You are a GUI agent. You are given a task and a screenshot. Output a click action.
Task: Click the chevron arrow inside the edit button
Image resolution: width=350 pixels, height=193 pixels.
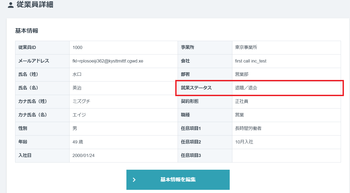[134, 179]
